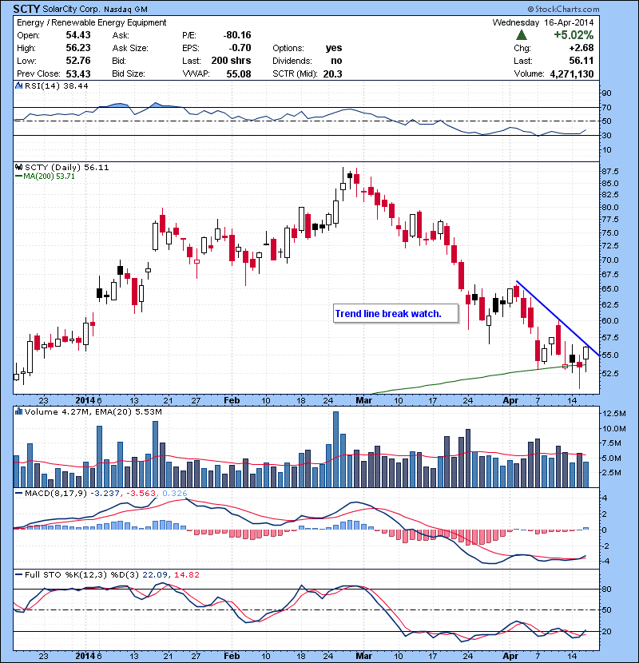Click the MACD legend line marker

tap(18, 494)
